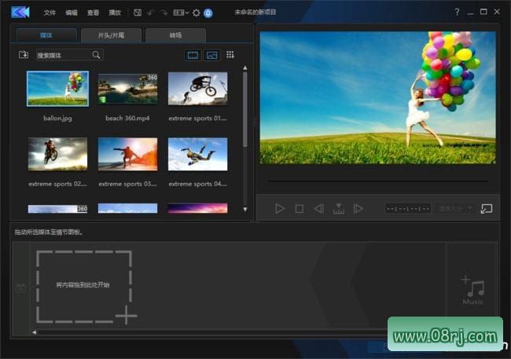Click the storyboard left scroll arrow
Image resolution: width=511 pixels, height=359 pixels.
(x=34, y=332)
